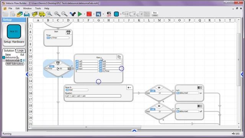The image size is (245, 138).
Task: Click the equals sign on upper compare diamond
Action: [159, 88]
